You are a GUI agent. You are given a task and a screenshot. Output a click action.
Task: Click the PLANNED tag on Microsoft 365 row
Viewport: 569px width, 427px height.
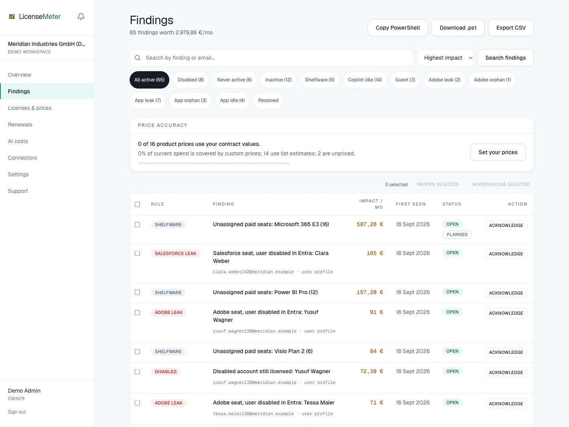click(457, 235)
